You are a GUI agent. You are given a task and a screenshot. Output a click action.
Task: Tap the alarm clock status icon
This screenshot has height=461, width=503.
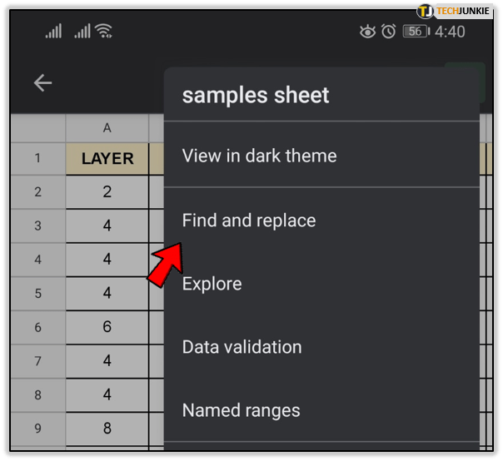coord(388,32)
